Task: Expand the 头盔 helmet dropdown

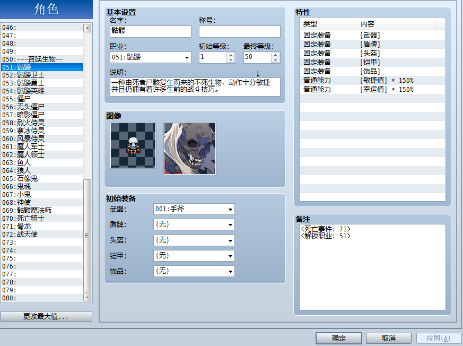Action: [x=194, y=240]
